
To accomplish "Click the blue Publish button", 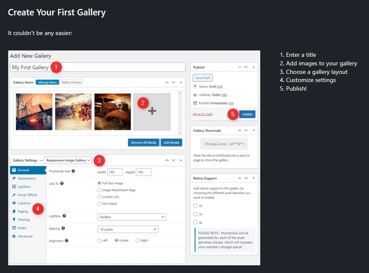I will (x=247, y=114).
